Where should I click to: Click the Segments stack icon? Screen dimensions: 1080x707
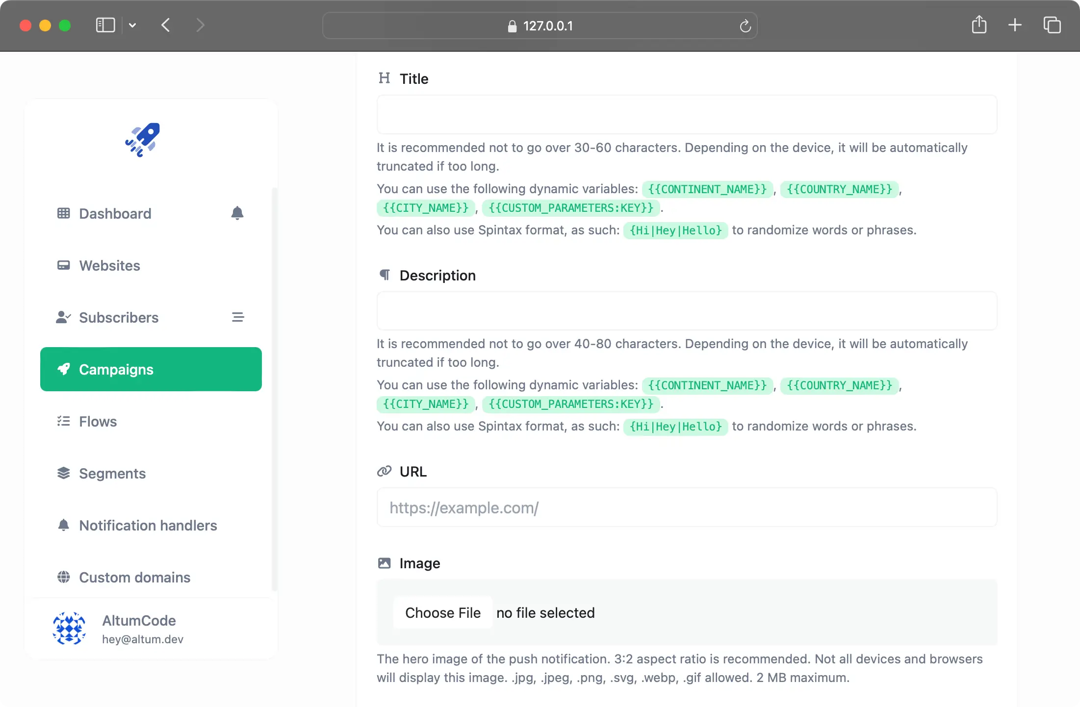(x=63, y=473)
